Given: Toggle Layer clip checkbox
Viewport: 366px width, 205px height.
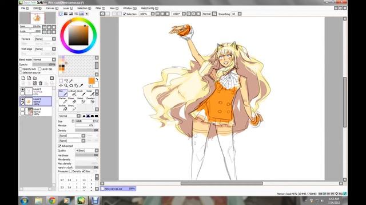Looking at the screenshot, I should coord(39,69).
